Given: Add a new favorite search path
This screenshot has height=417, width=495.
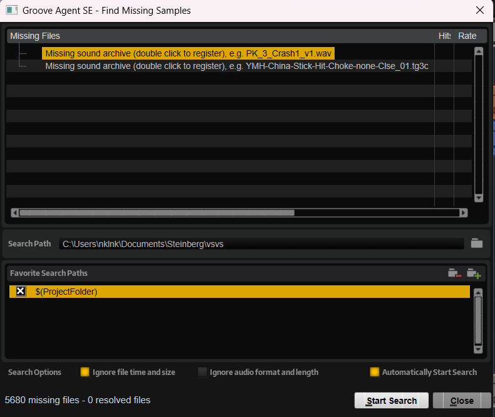Looking at the screenshot, I should [x=474, y=273].
